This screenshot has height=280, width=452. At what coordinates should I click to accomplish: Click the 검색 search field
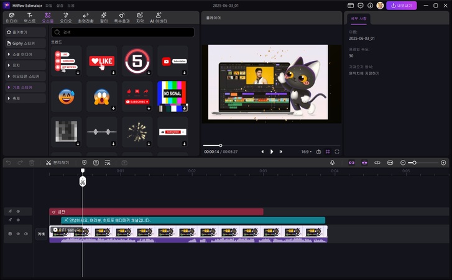[x=123, y=32]
